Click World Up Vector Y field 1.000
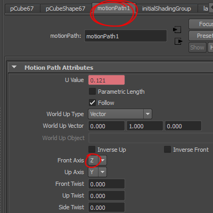Screen dimensions: 213x213 (x=145, y=126)
